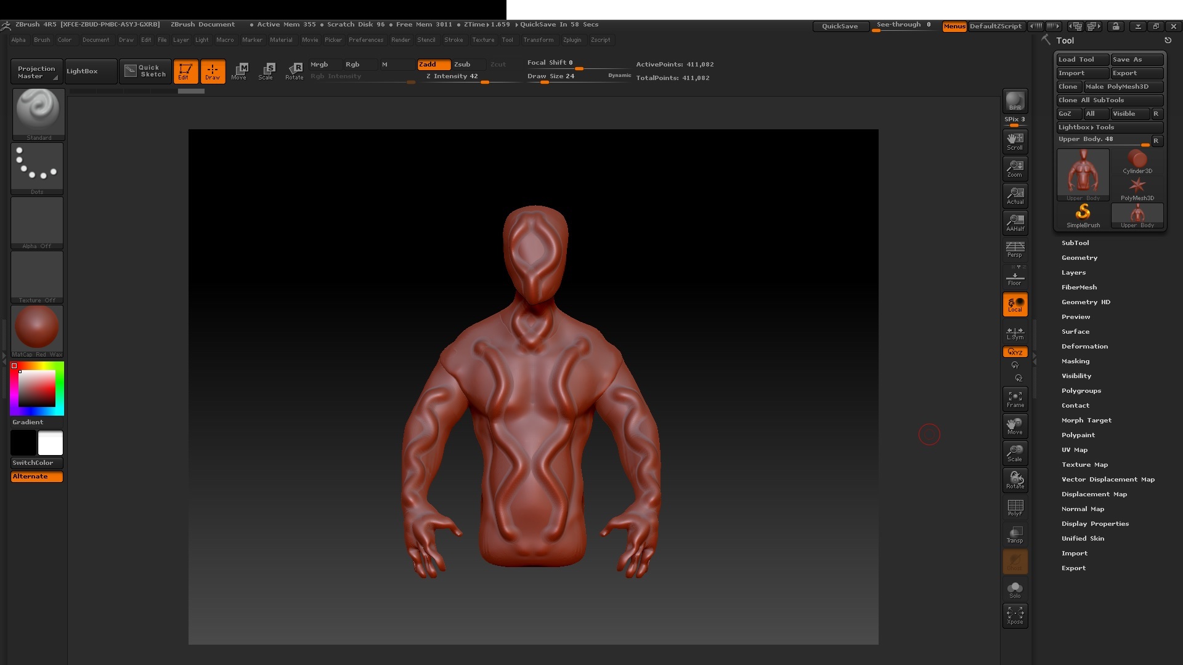Select the Scale tool in top toolbar
Viewport: 1183px width, 665px height.
coord(266,71)
